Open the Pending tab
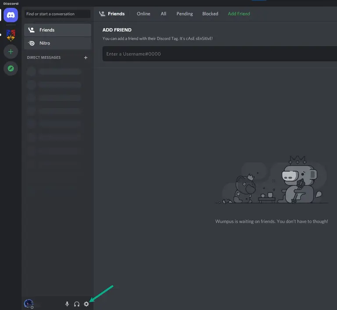Screen dimensions: 337x310 [185, 14]
